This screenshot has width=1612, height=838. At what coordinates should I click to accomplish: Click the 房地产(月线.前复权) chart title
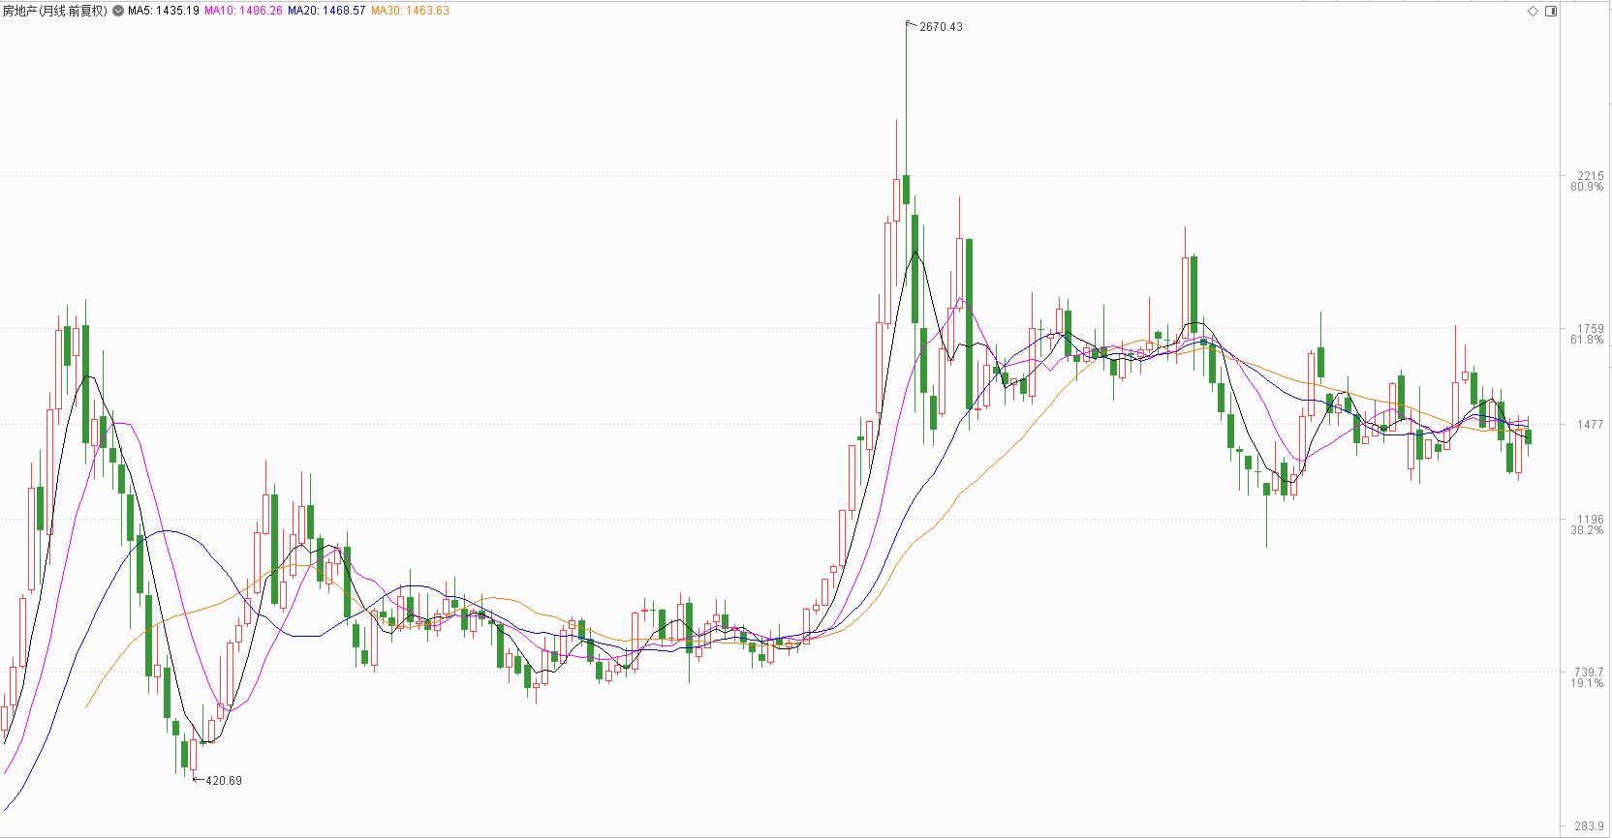click(55, 11)
